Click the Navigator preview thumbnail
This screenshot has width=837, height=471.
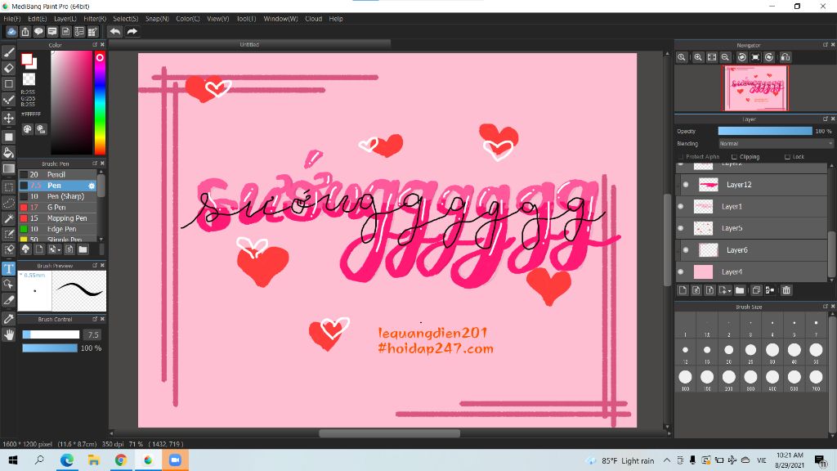755,88
